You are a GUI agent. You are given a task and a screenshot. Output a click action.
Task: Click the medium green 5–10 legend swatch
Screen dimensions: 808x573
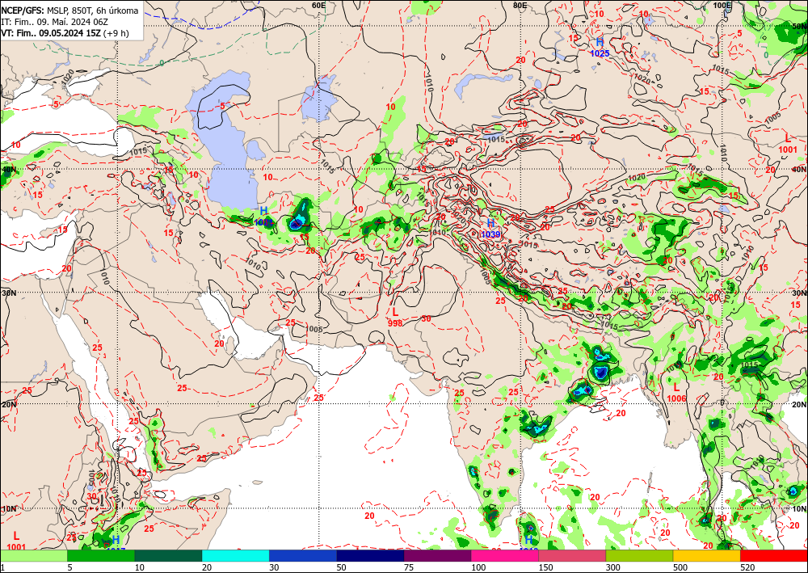coord(101,556)
